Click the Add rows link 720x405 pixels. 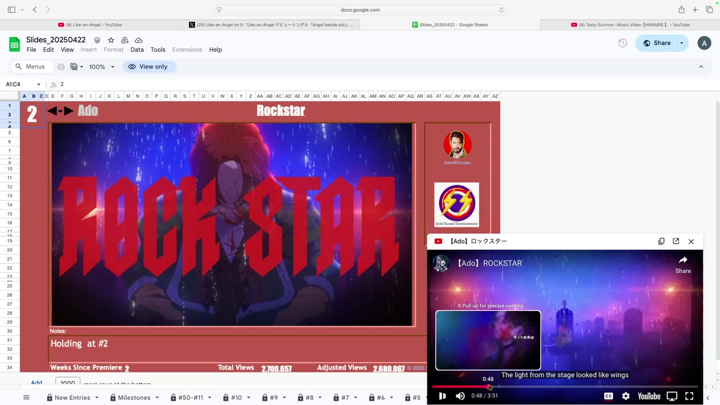pos(37,383)
